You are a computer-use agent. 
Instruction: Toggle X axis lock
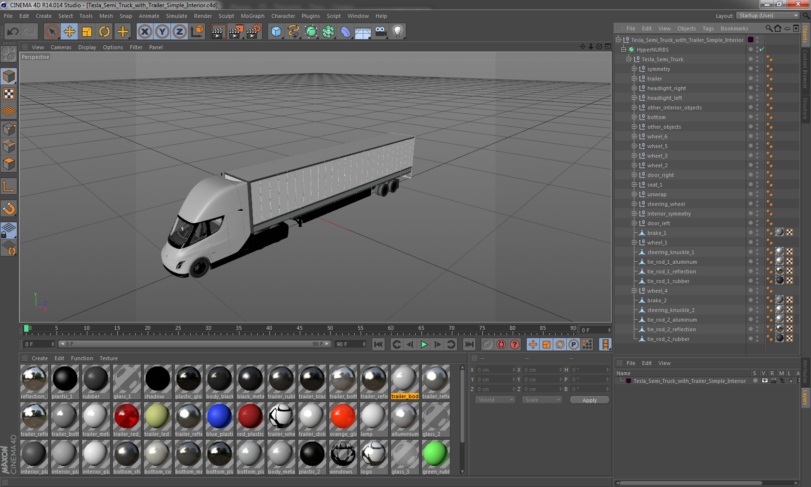click(144, 32)
